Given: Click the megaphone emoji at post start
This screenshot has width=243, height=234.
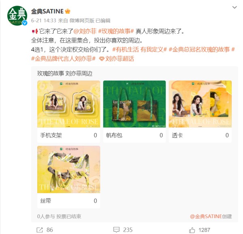Looking at the screenshot, I should [35, 31].
